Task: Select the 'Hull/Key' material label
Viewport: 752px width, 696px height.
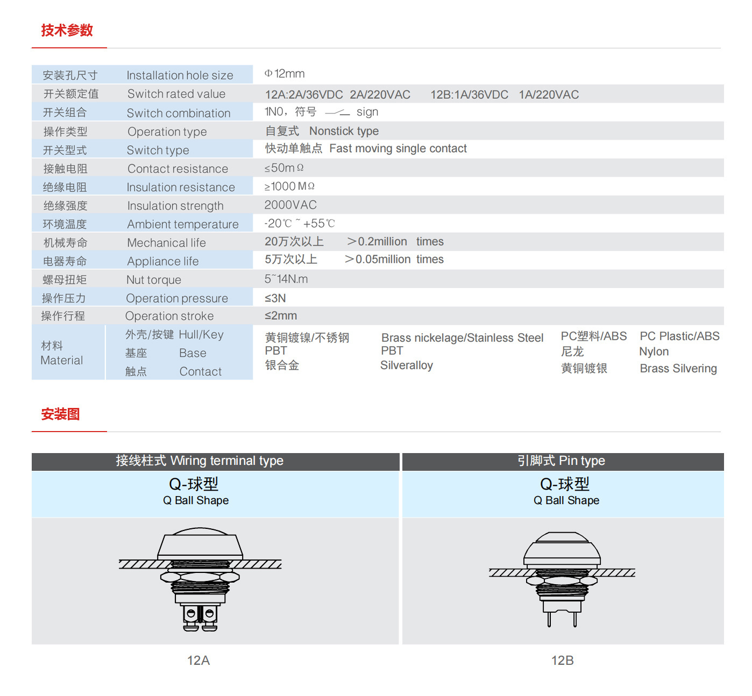Action: click(x=201, y=334)
